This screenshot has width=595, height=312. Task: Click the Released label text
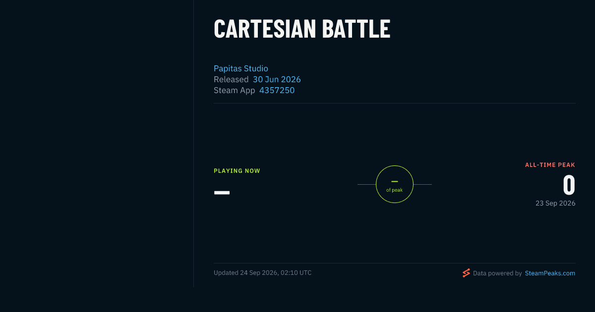(x=231, y=79)
